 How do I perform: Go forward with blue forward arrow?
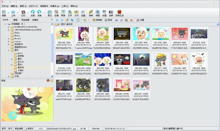pos(62,20)
